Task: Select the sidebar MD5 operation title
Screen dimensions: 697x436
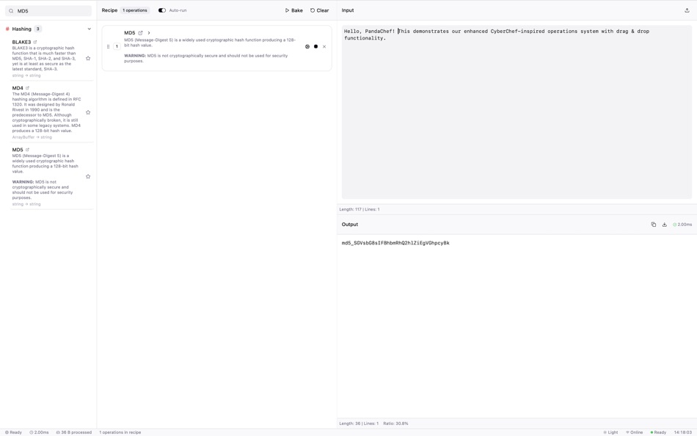Action: tap(18, 150)
